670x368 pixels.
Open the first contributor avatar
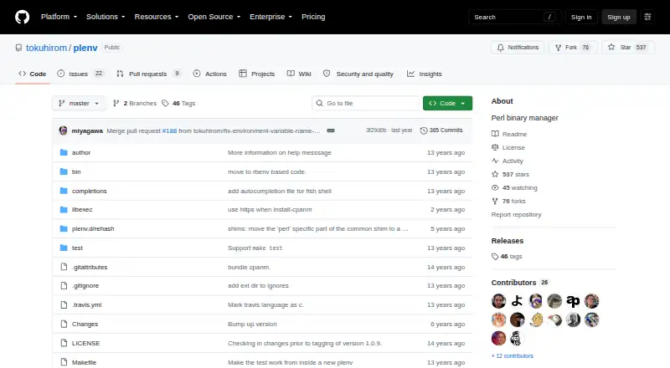click(x=498, y=301)
